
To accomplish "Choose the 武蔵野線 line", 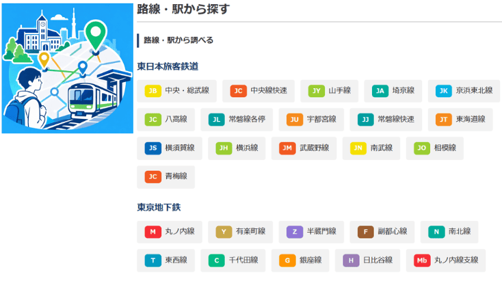I will pyautogui.click(x=304, y=148).
